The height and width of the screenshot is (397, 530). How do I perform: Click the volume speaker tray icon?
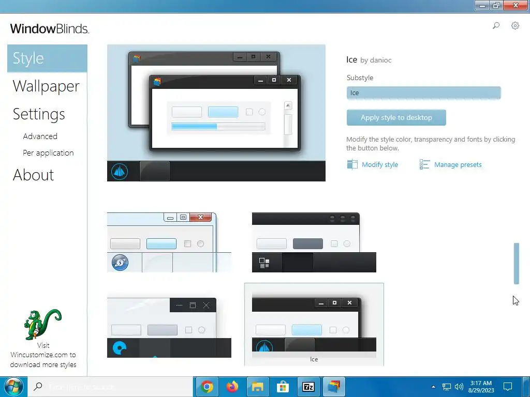(x=459, y=387)
